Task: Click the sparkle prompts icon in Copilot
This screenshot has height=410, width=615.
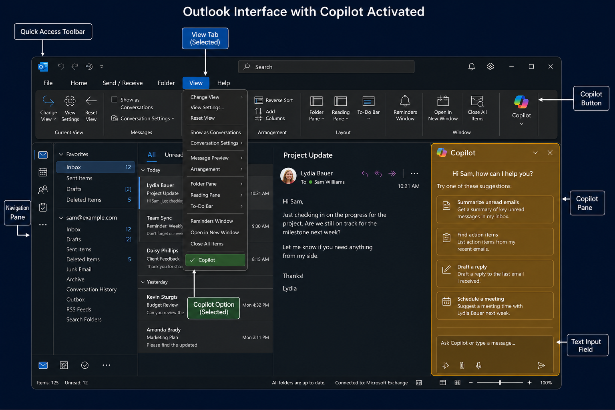Action: pyautogui.click(x=446, y=366)
